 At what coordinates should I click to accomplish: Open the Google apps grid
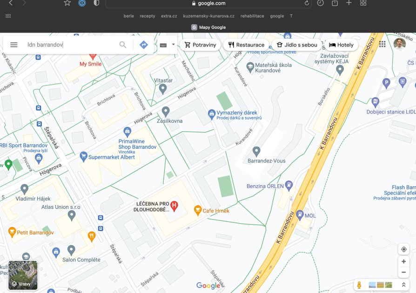[x=382, y=44]
